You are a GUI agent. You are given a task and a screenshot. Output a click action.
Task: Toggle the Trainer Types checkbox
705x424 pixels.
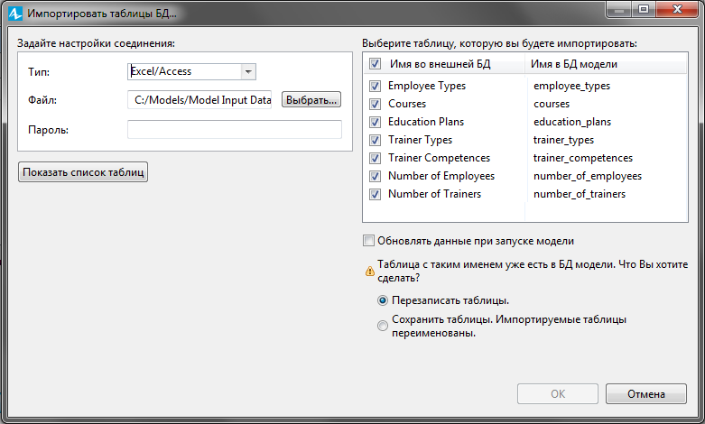click(x=375, y=140)
